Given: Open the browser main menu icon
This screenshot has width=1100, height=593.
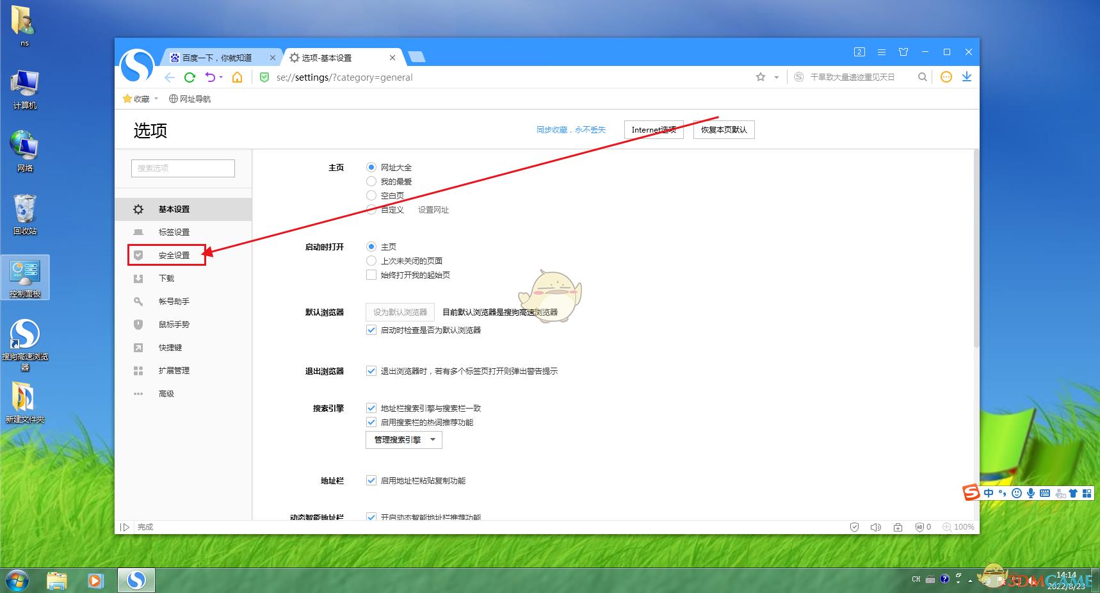Looking at the screenshot, I should [x=882, y=52].
